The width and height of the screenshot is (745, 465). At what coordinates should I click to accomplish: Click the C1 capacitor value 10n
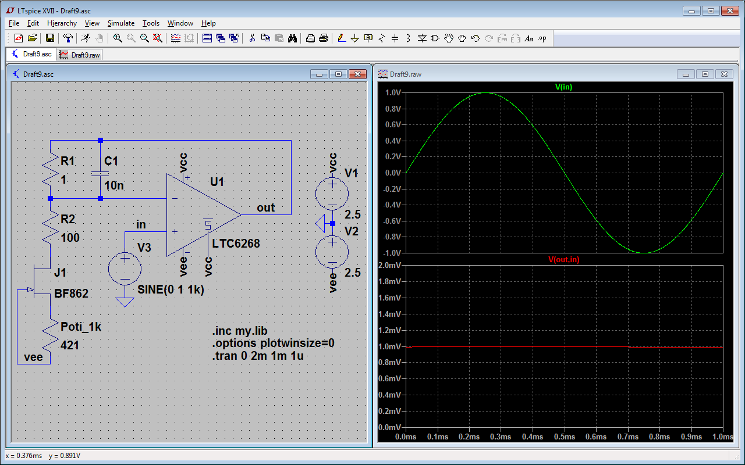click(114, 185)
